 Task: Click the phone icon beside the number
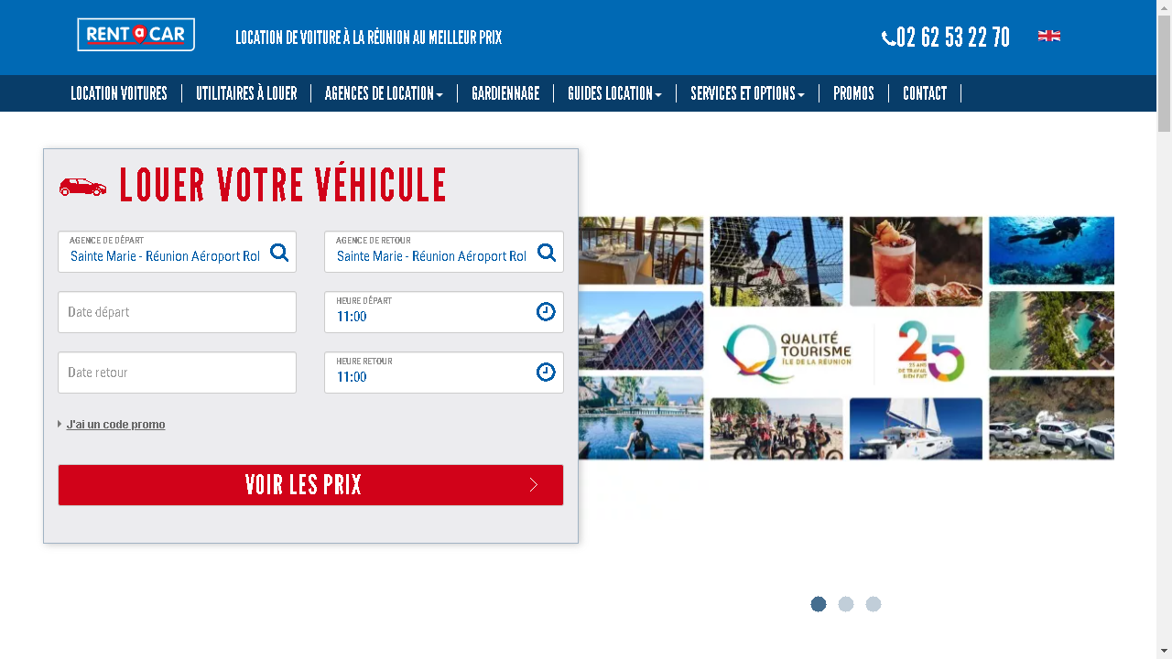point(888,38)
